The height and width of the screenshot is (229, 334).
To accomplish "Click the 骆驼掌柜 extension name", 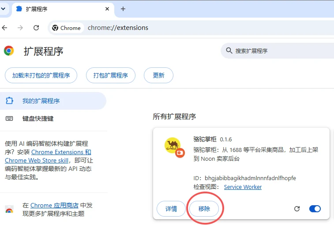I will tap(205, 139).
